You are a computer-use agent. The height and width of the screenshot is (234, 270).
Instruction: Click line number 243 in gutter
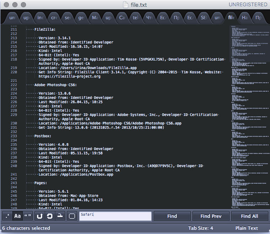tap(14, 183)
